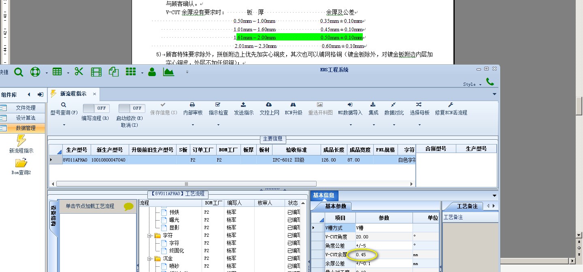Toggle the 启动修改(E) OFF switch

pyautogui.click(x=132, y=108)
